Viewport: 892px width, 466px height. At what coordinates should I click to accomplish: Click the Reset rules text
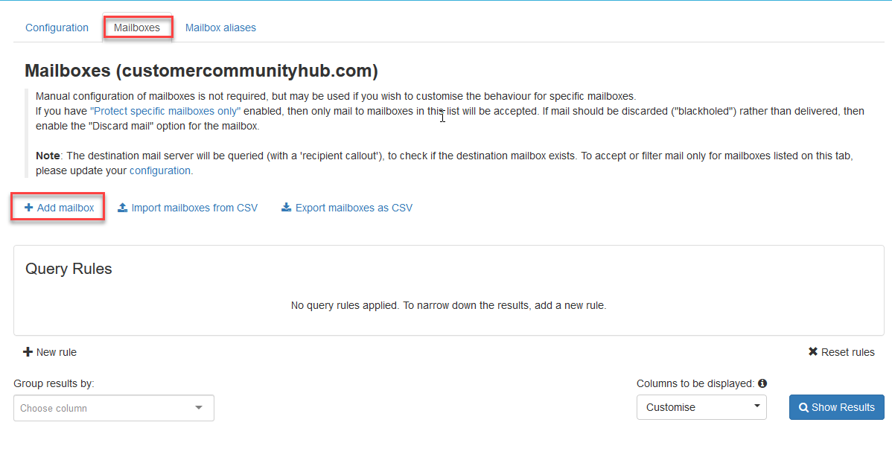coord(847,352)
